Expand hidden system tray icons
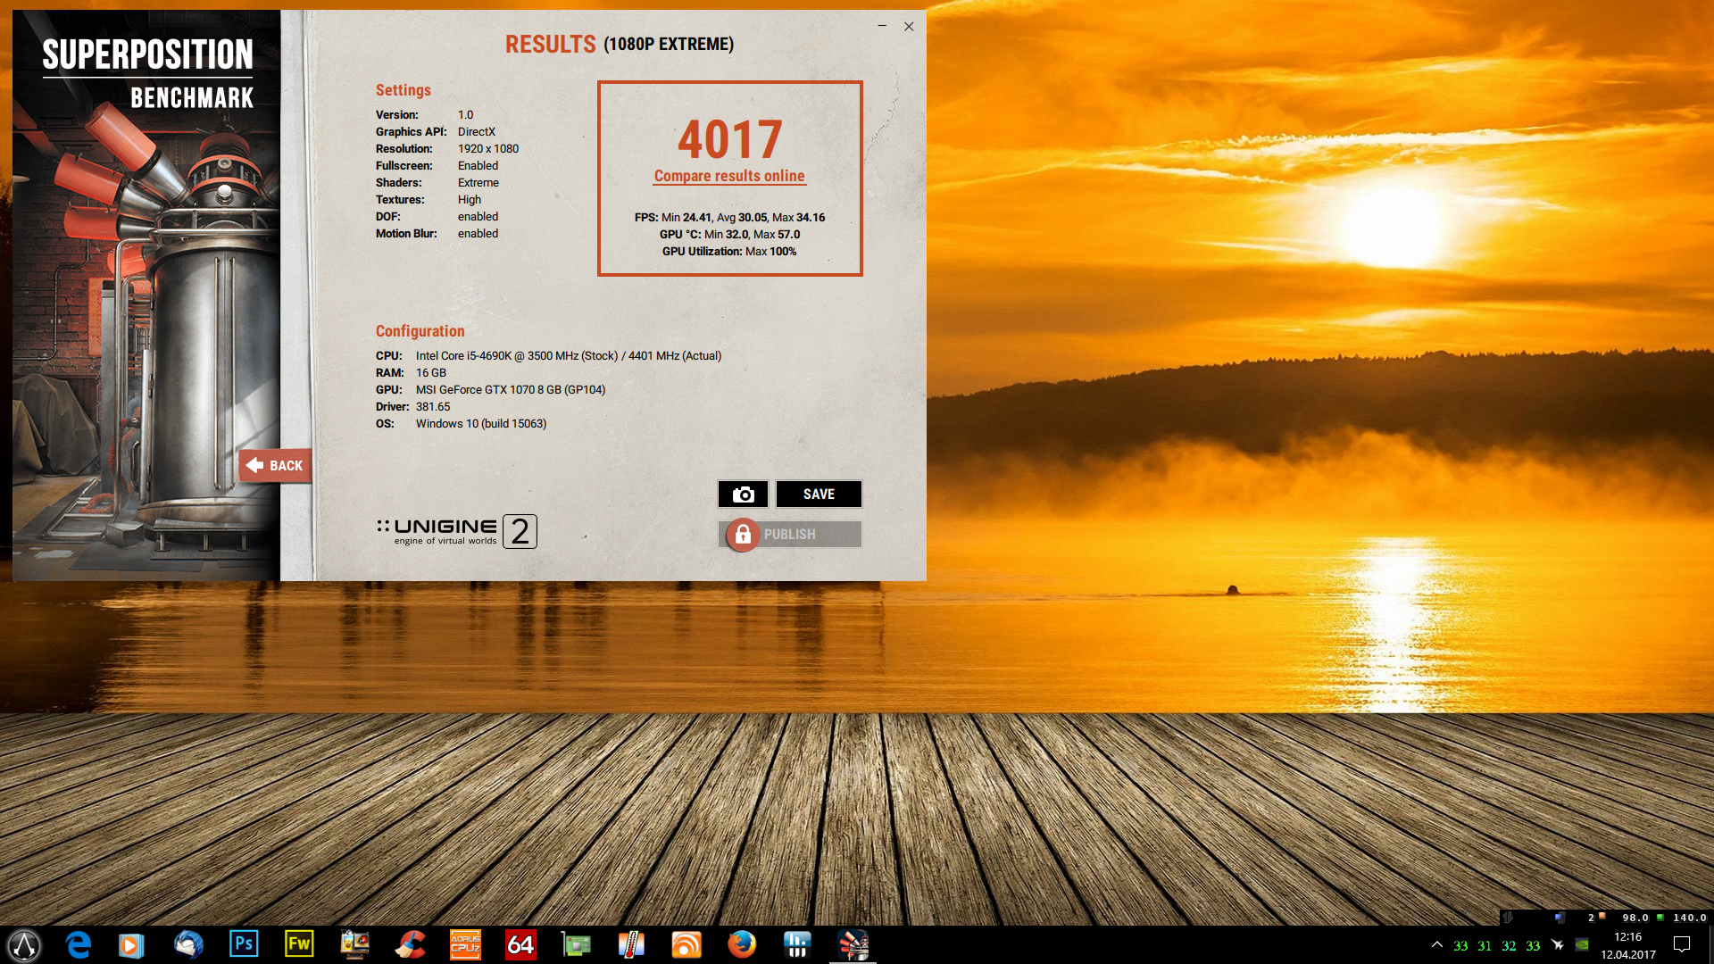 pyautogui.click(x=1436, y=944)
